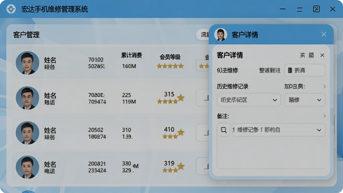This screenshot has width=343, height=193.
Task: Click the 会员等级 column header
Action: click(x=170, y=57)
